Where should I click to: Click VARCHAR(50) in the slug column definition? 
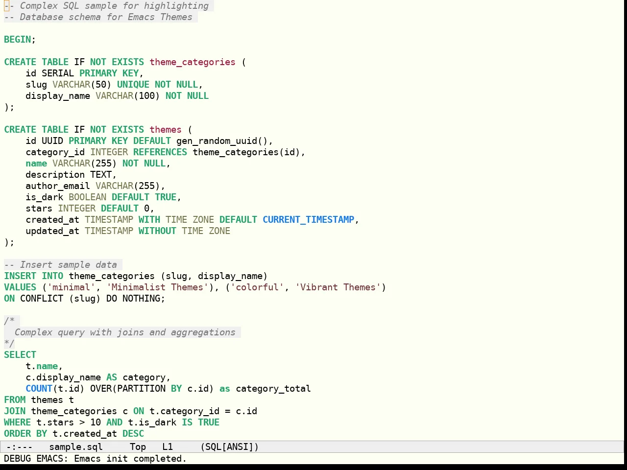tap(82, 85)
